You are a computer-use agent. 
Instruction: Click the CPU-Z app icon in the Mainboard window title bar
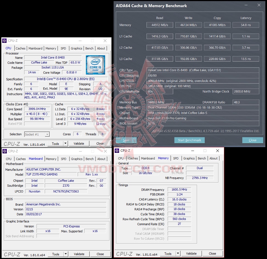5,151
